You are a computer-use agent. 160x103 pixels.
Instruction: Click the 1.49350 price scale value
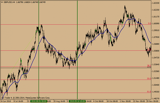(x=156, y=92)
